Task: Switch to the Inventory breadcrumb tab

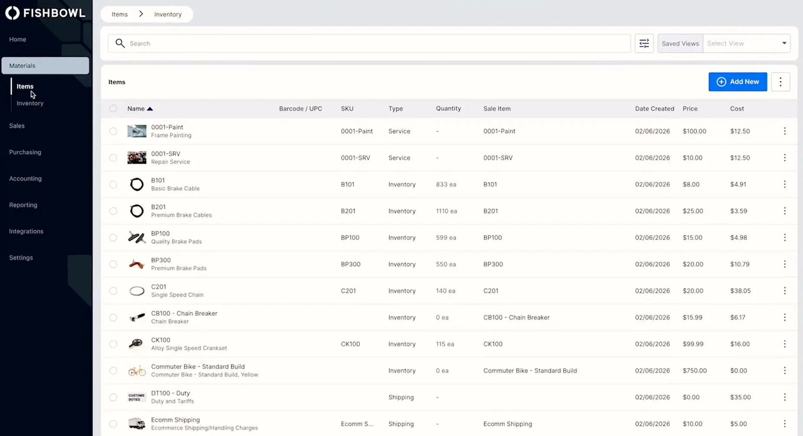Action: [x=167, y=14]
